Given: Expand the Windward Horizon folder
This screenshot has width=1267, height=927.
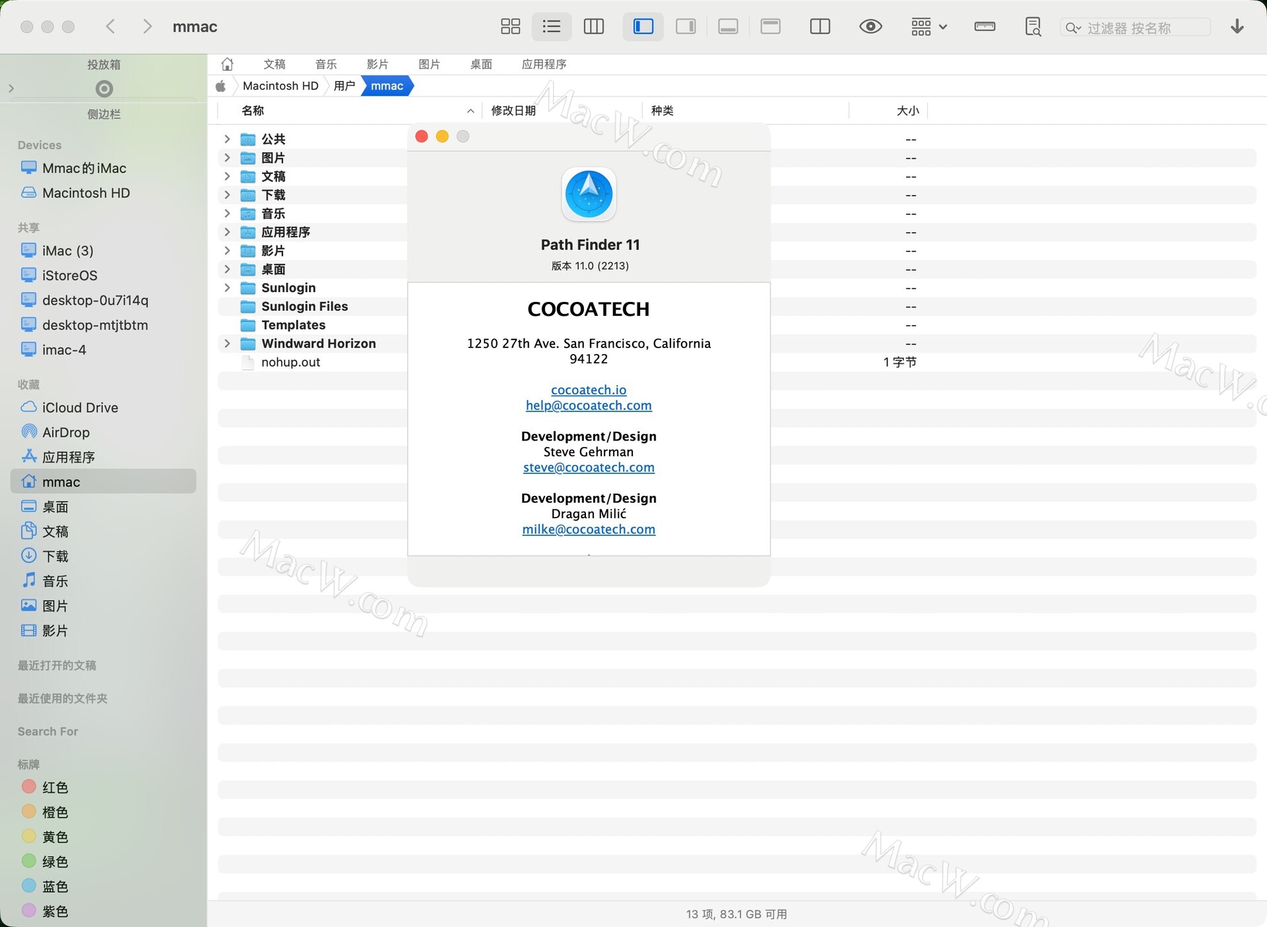Looking at the screenshot, I should (227, 344).
